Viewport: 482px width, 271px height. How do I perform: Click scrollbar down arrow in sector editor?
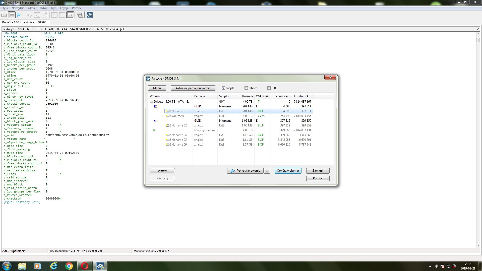[478, 246]
